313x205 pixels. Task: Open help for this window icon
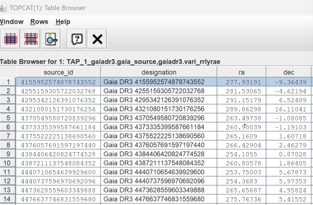(x=77, y=39)
